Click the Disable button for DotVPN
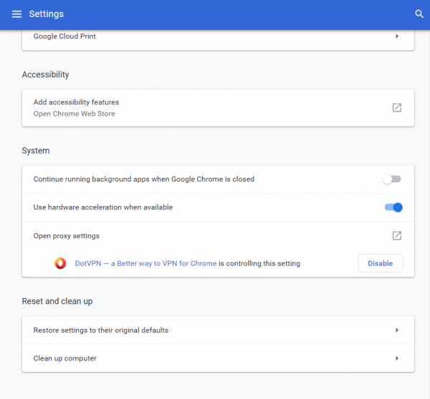 click(380, 263)
